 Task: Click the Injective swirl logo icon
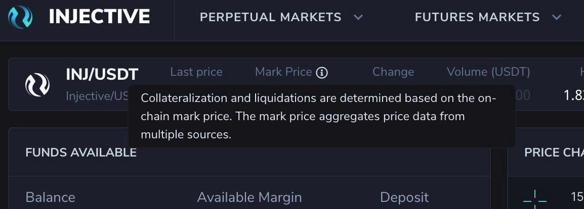(20, 17)
